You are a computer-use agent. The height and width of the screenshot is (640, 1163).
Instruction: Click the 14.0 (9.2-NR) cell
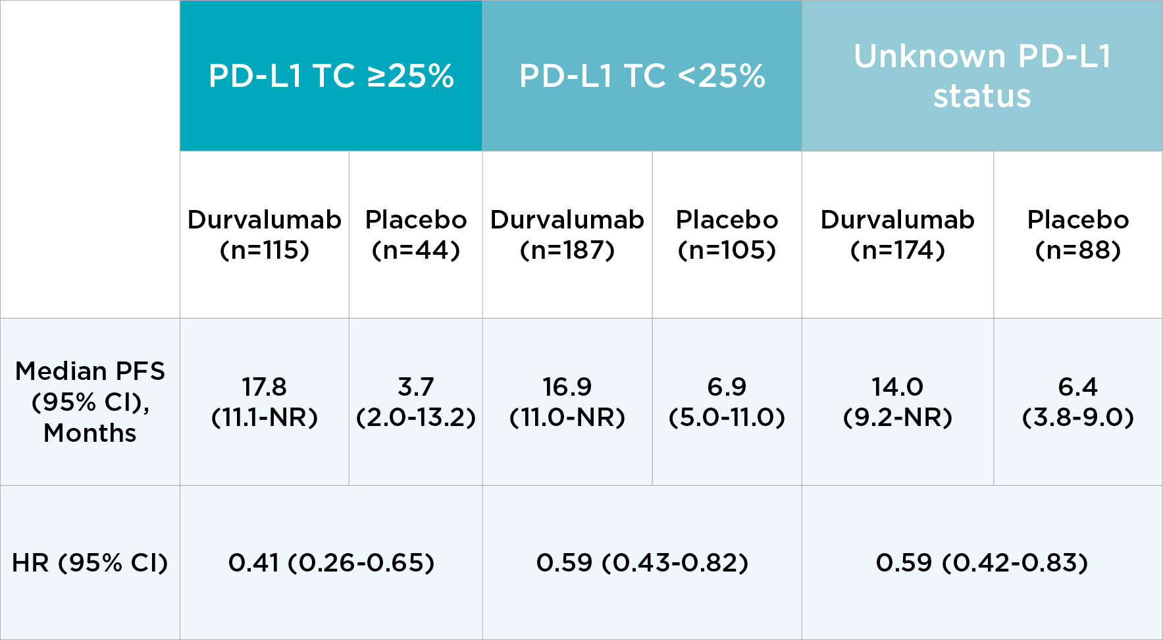(x=898, y=402)
